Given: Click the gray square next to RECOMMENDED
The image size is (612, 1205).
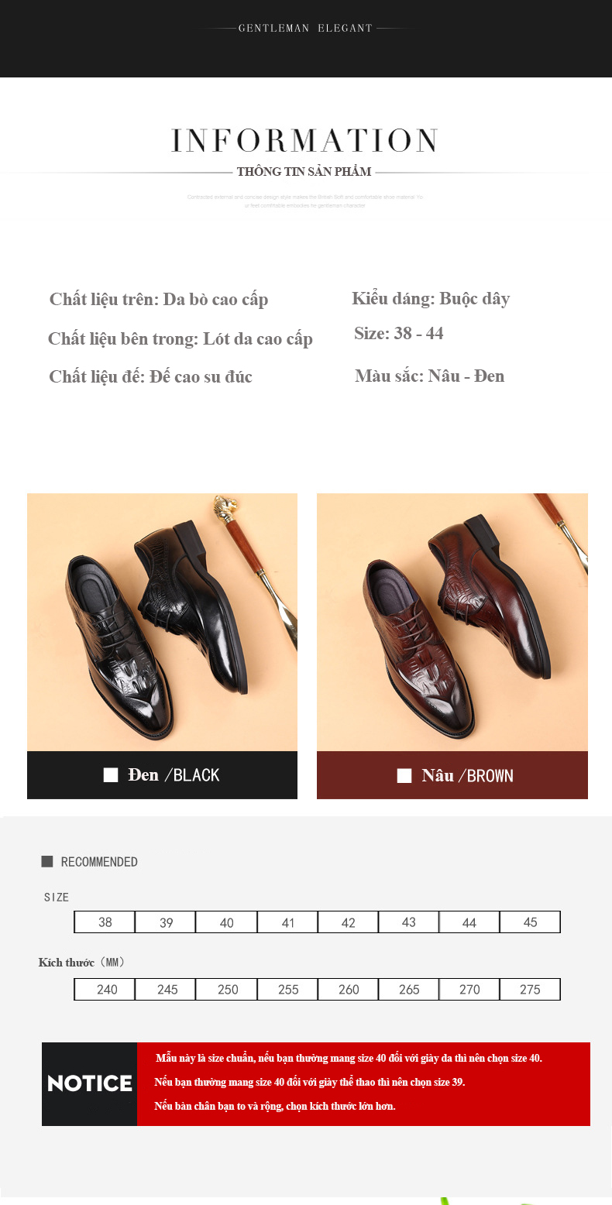Looking at the screenshot, I should click(x=46, y=861).
